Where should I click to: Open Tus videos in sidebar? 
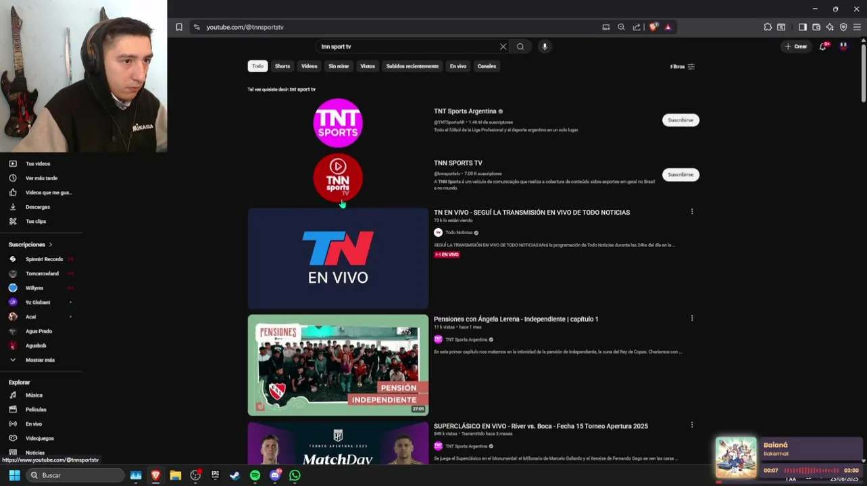(38, 164)
